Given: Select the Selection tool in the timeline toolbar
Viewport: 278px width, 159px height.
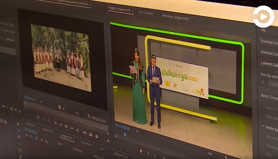Looking at the screenshot, I should pos(18,123).
